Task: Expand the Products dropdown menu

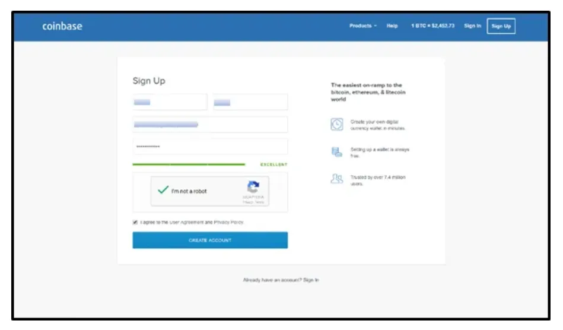Action: pyautogui.click(x=362, y=26)
